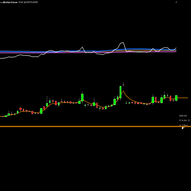Select the tallest green candlestick at the price peak
The height and width of the screenshot is (191, 191).
tap(120, 92)
